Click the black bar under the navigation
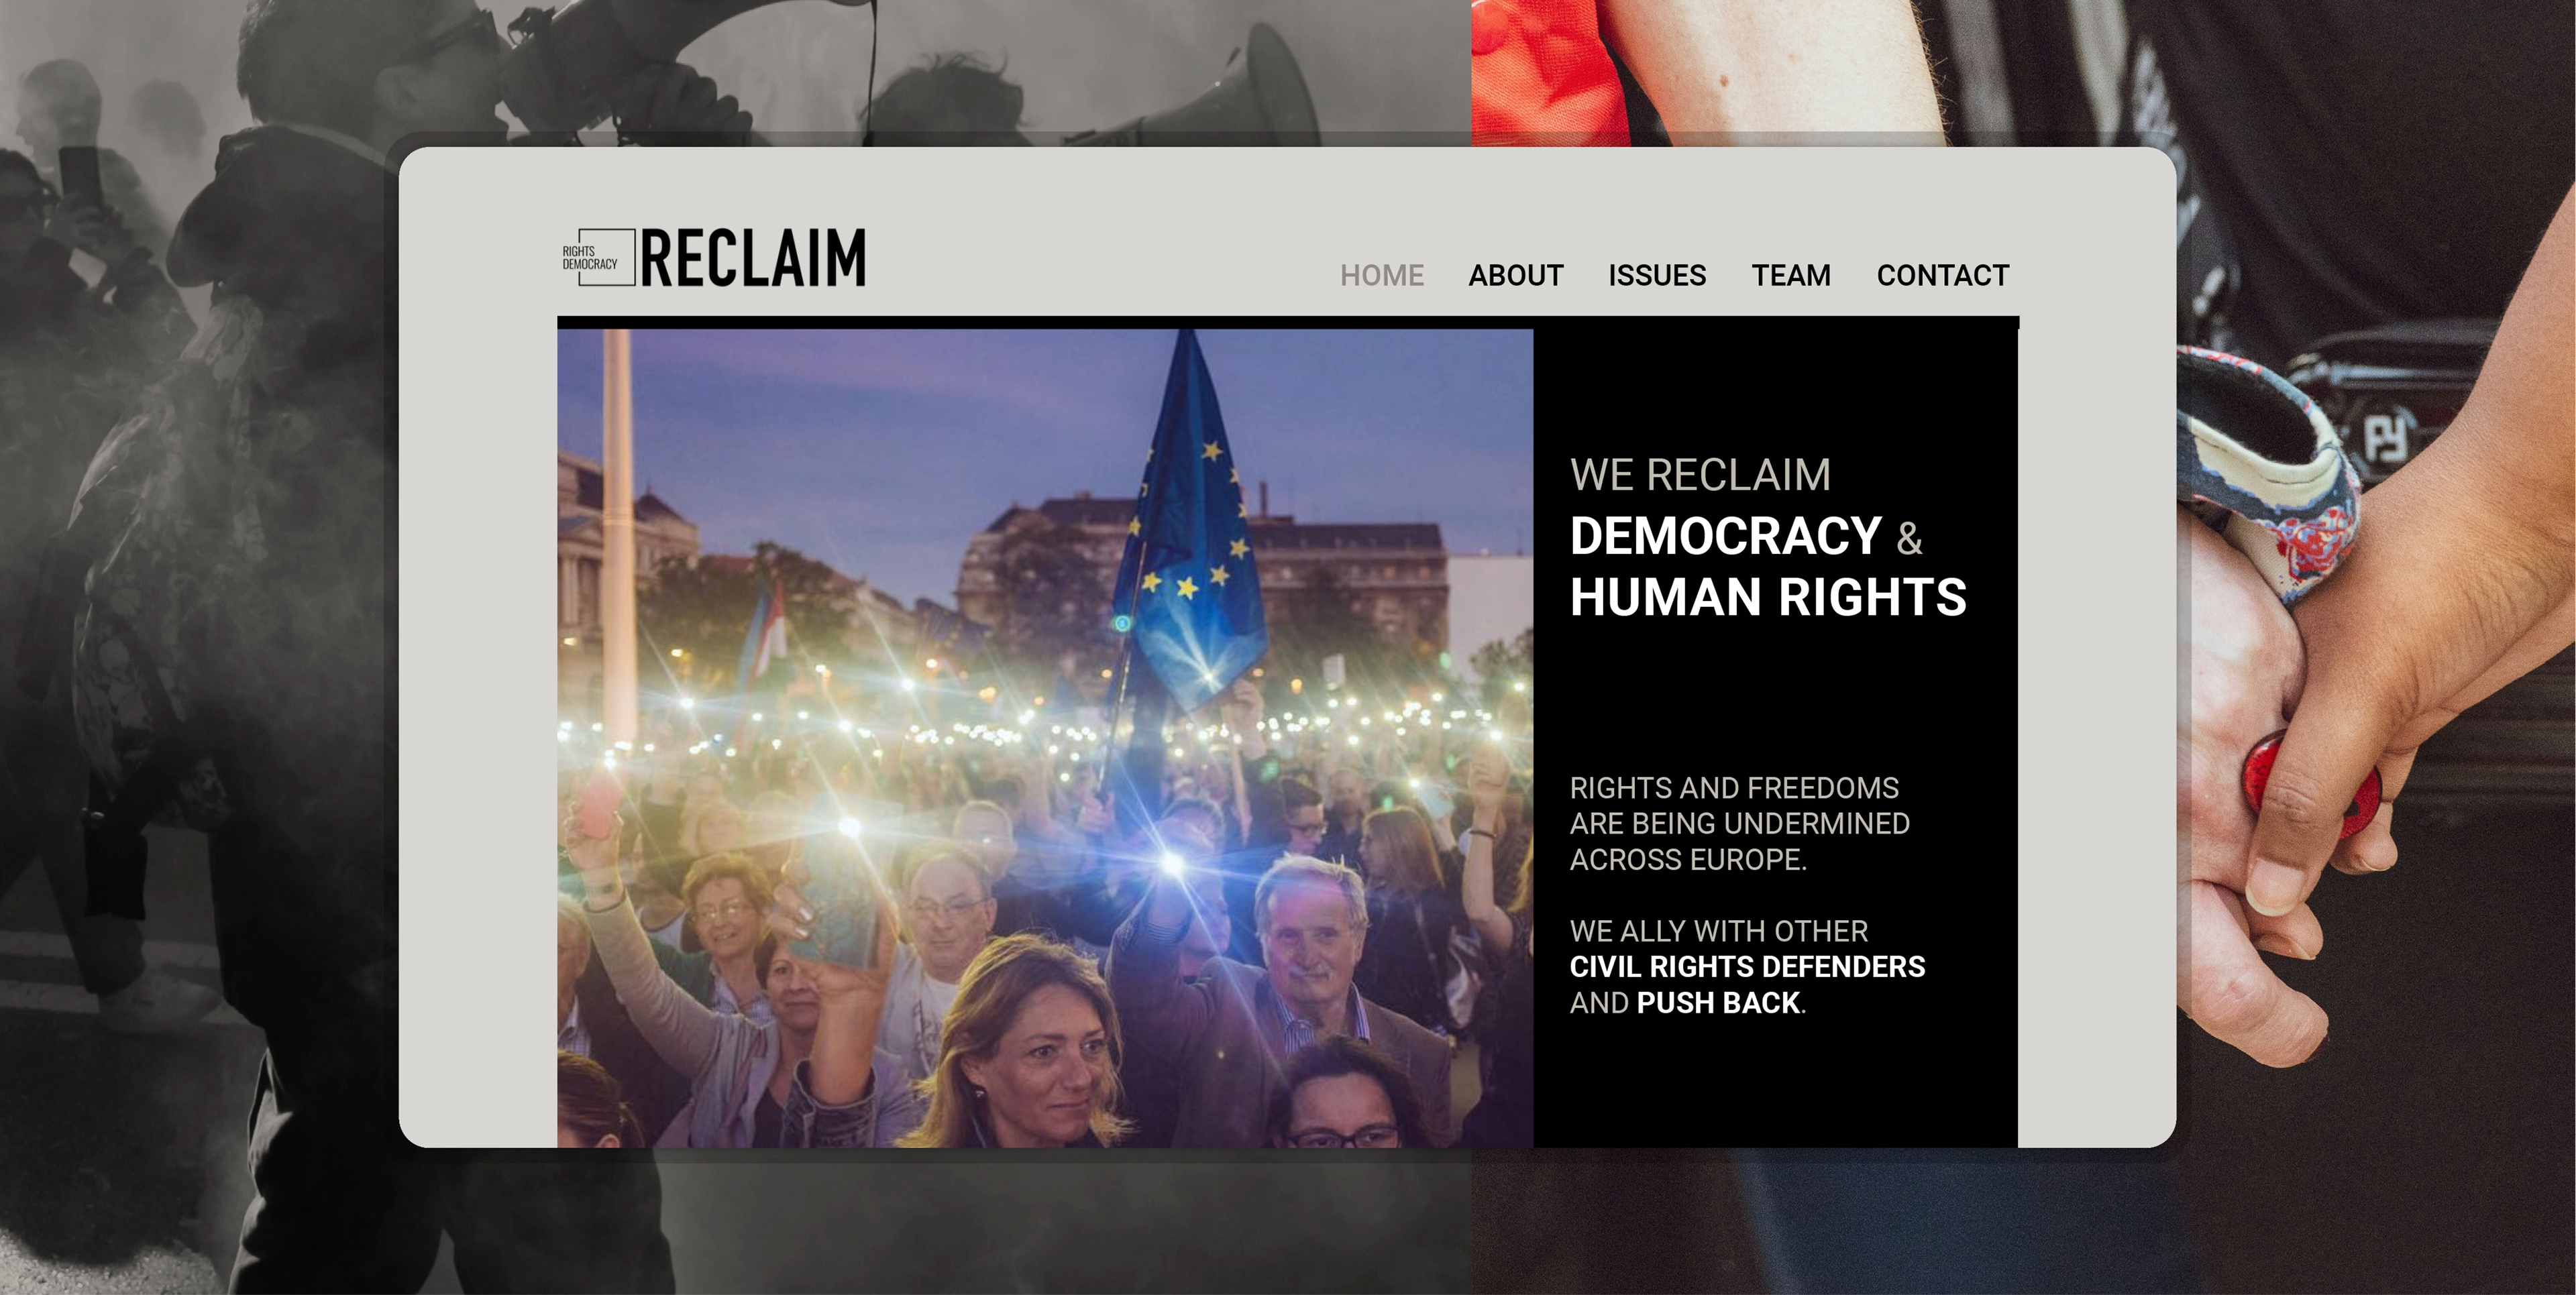The width and height of the screenshot is (2576, 1295). [1288, 322]
